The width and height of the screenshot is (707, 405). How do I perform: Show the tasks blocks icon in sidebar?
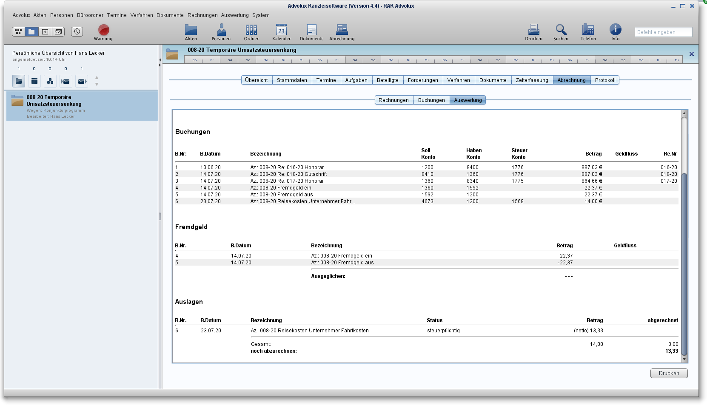[x=50, y=81]
